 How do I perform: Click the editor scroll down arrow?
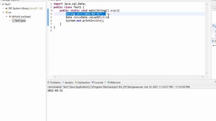pyautogui.click(x=207, y=73)
